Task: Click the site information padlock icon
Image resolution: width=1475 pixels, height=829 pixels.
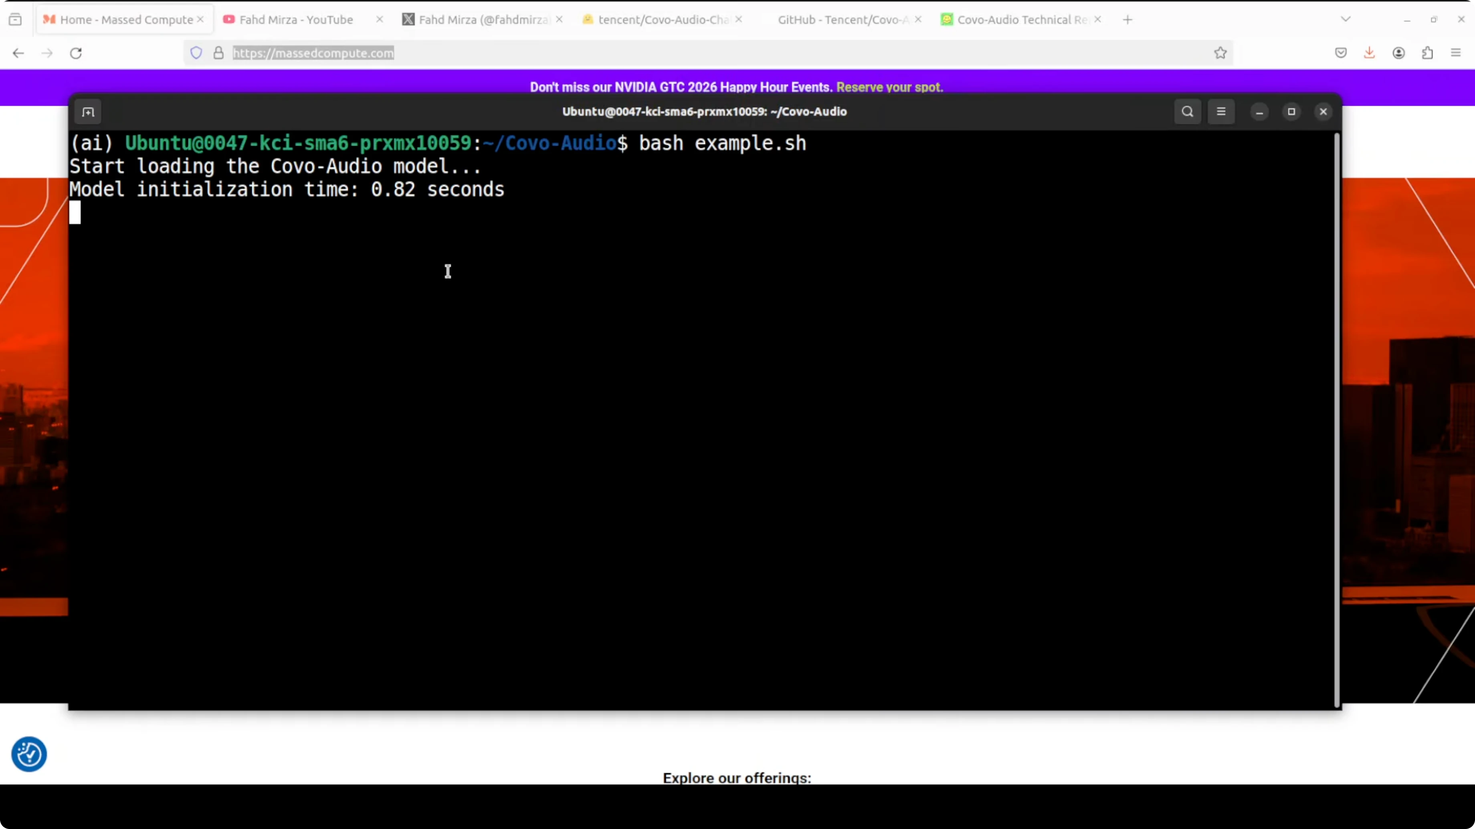Action: [218, 53]
